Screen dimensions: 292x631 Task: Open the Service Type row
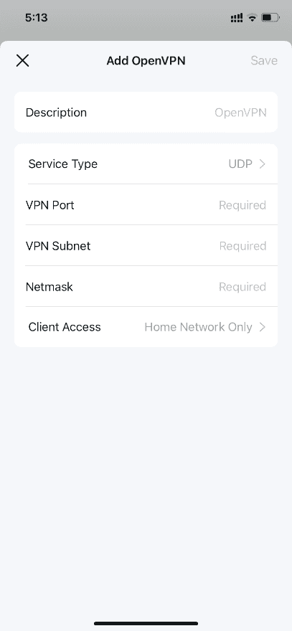(146, 164)
